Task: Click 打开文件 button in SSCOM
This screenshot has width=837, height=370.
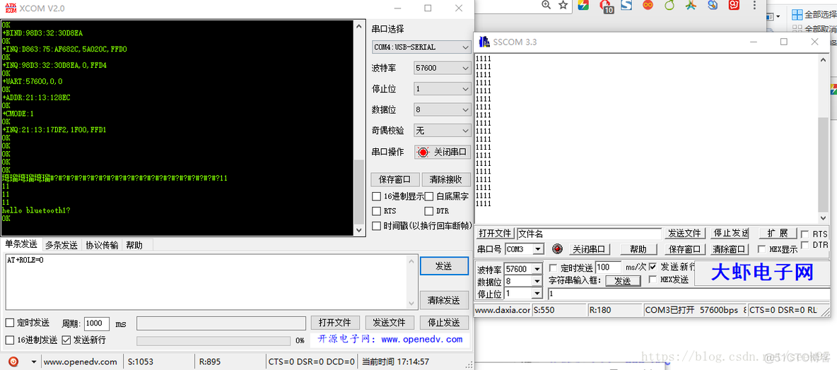Action: tap(495, 234)
